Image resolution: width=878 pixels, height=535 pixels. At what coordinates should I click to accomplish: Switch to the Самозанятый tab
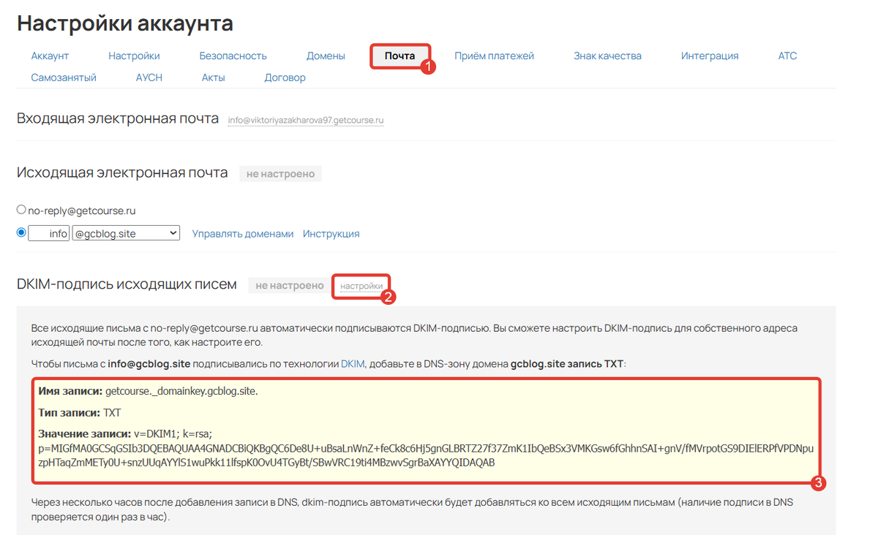pyautogui.click(x=64, y=77)
